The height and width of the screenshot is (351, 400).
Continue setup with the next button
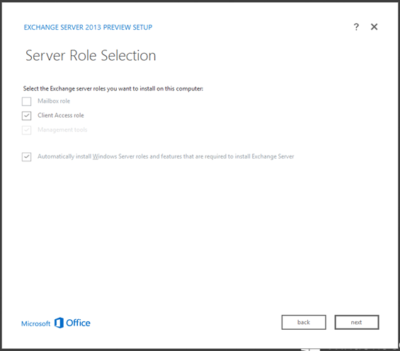tap(357, 322)
